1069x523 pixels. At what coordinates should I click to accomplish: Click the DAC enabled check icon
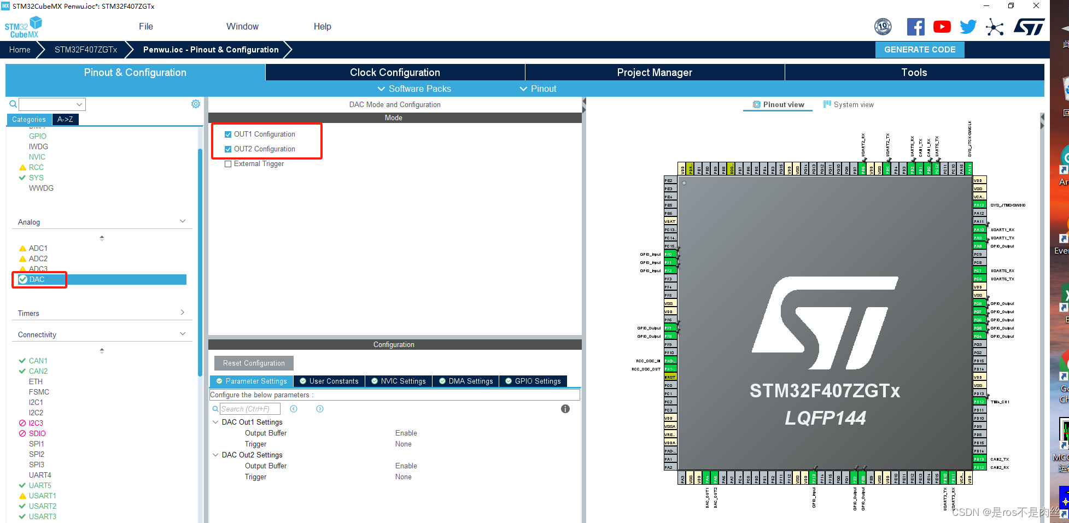(22, 279)
